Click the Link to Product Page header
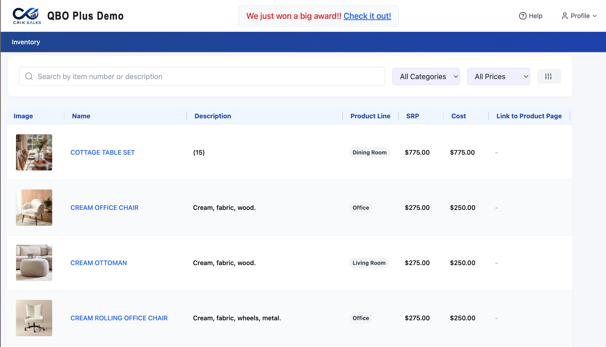This screenshot has width=606, height=347. click(x=529, y=116)
